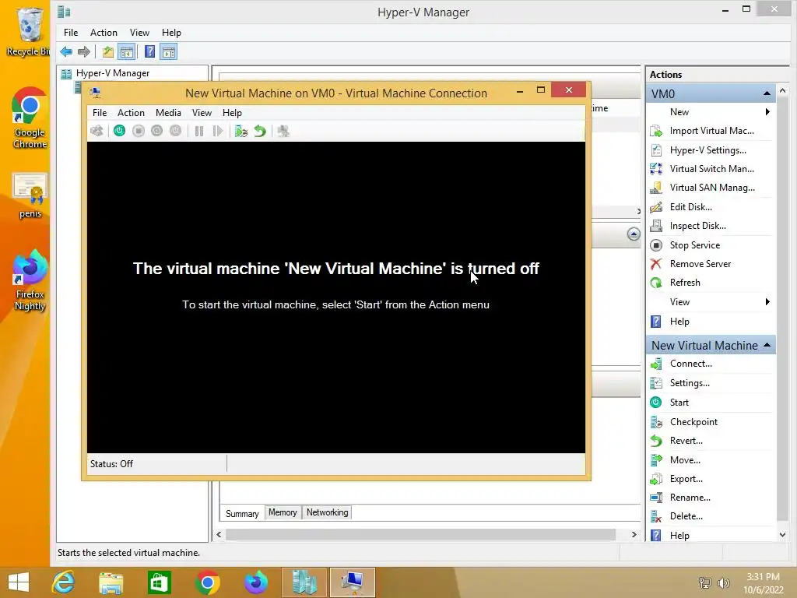This screenshot has height=598, width=797.
Task: Open File Explorer from the taskbar
Action: (x=111, y=583)
